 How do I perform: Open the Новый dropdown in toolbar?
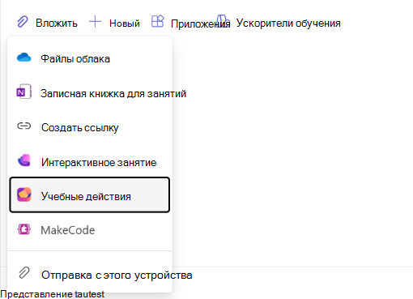[x=114, y=22]
